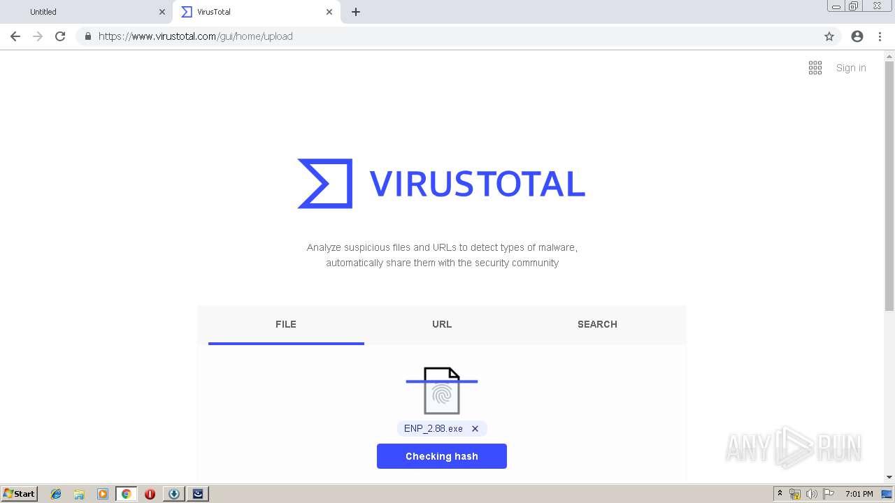The width and height of the screenshot is (895, 503).
Task: Open Chrome's three-dot menu
Action: coord(880,36)
